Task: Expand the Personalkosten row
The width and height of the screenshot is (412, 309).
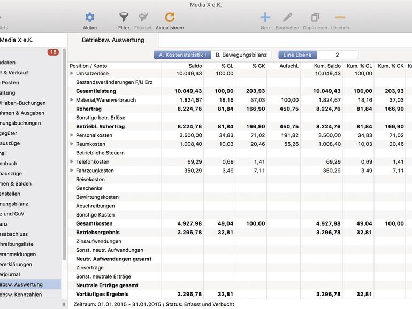Action: coord(72,135)
